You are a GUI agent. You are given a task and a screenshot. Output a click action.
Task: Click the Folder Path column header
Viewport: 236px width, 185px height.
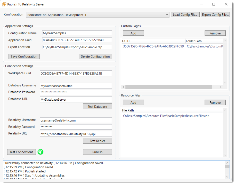tap(204, 41)
